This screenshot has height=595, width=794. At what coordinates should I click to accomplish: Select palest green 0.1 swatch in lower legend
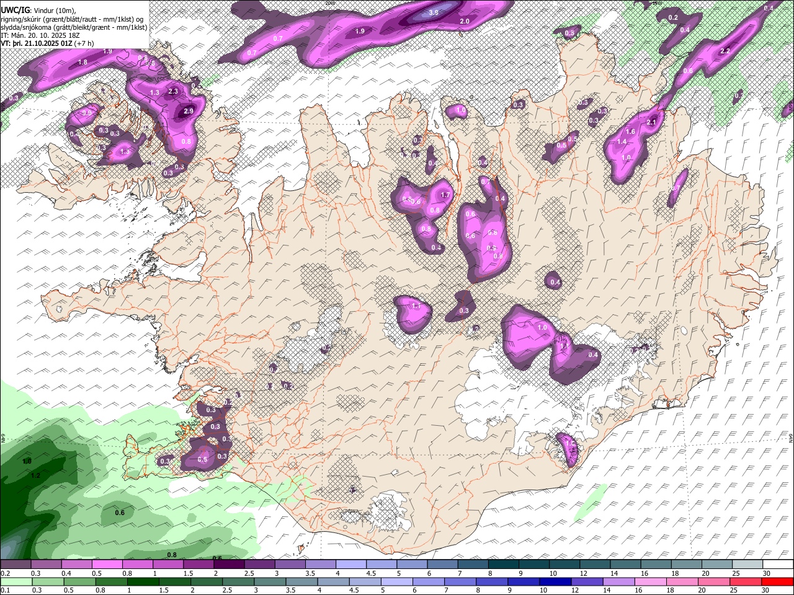point(16,581)
